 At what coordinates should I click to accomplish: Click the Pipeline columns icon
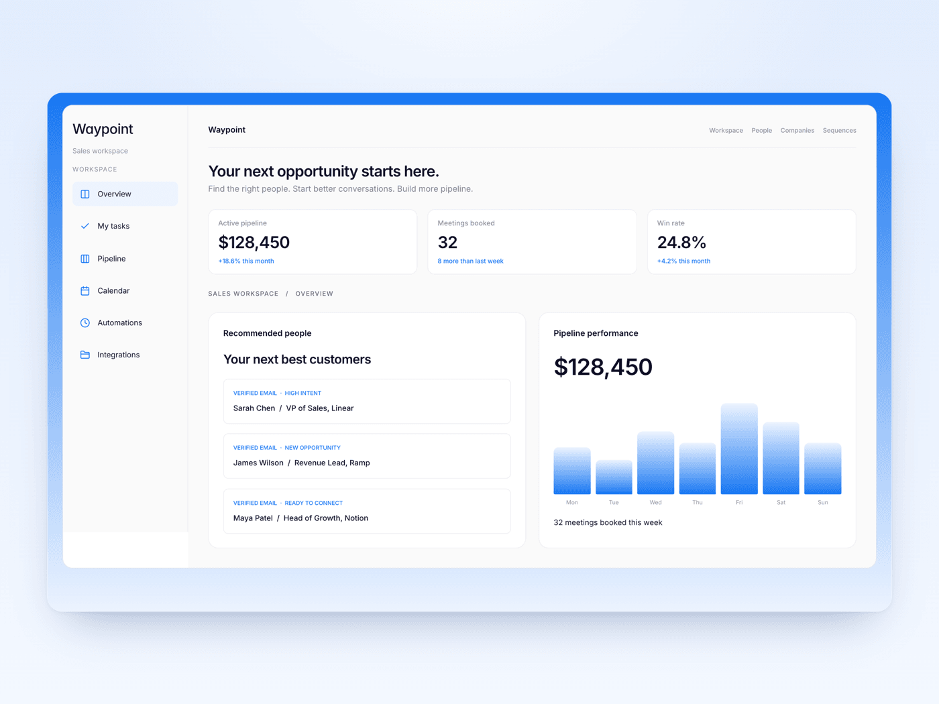point(85,259)
